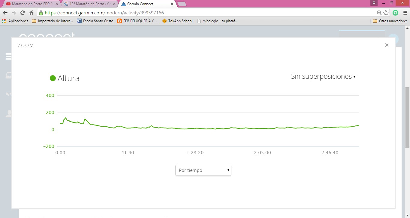
Task: Open the Escola Santo Cristo bookmark
Action: pos(95,21)
